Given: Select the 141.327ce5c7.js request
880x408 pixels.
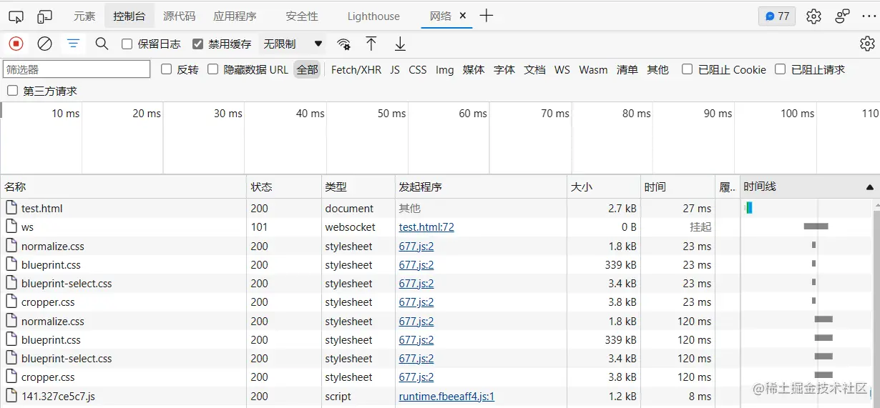Looking at the screenshot, I should [x=436, y=396].
